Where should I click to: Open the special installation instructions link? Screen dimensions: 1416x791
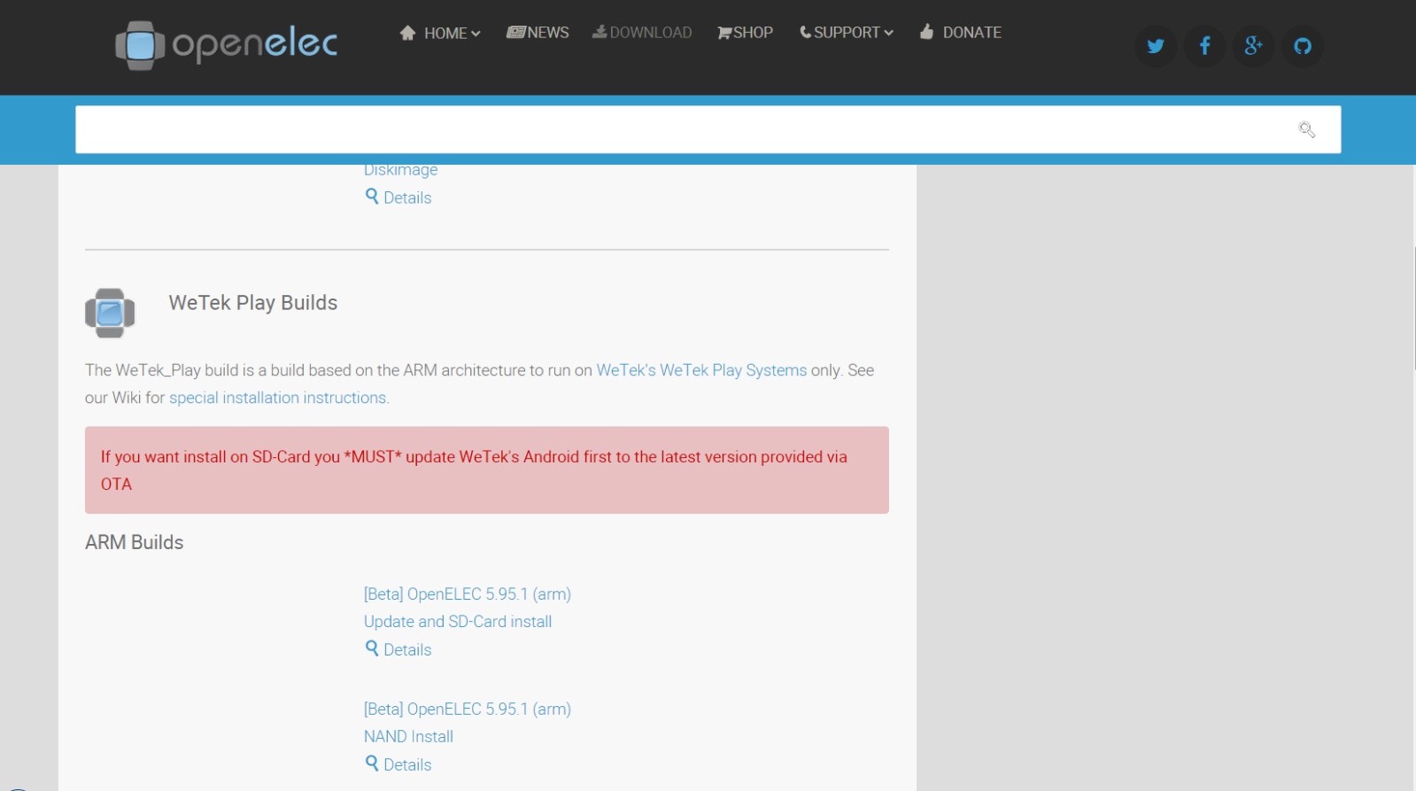(278, 398)
